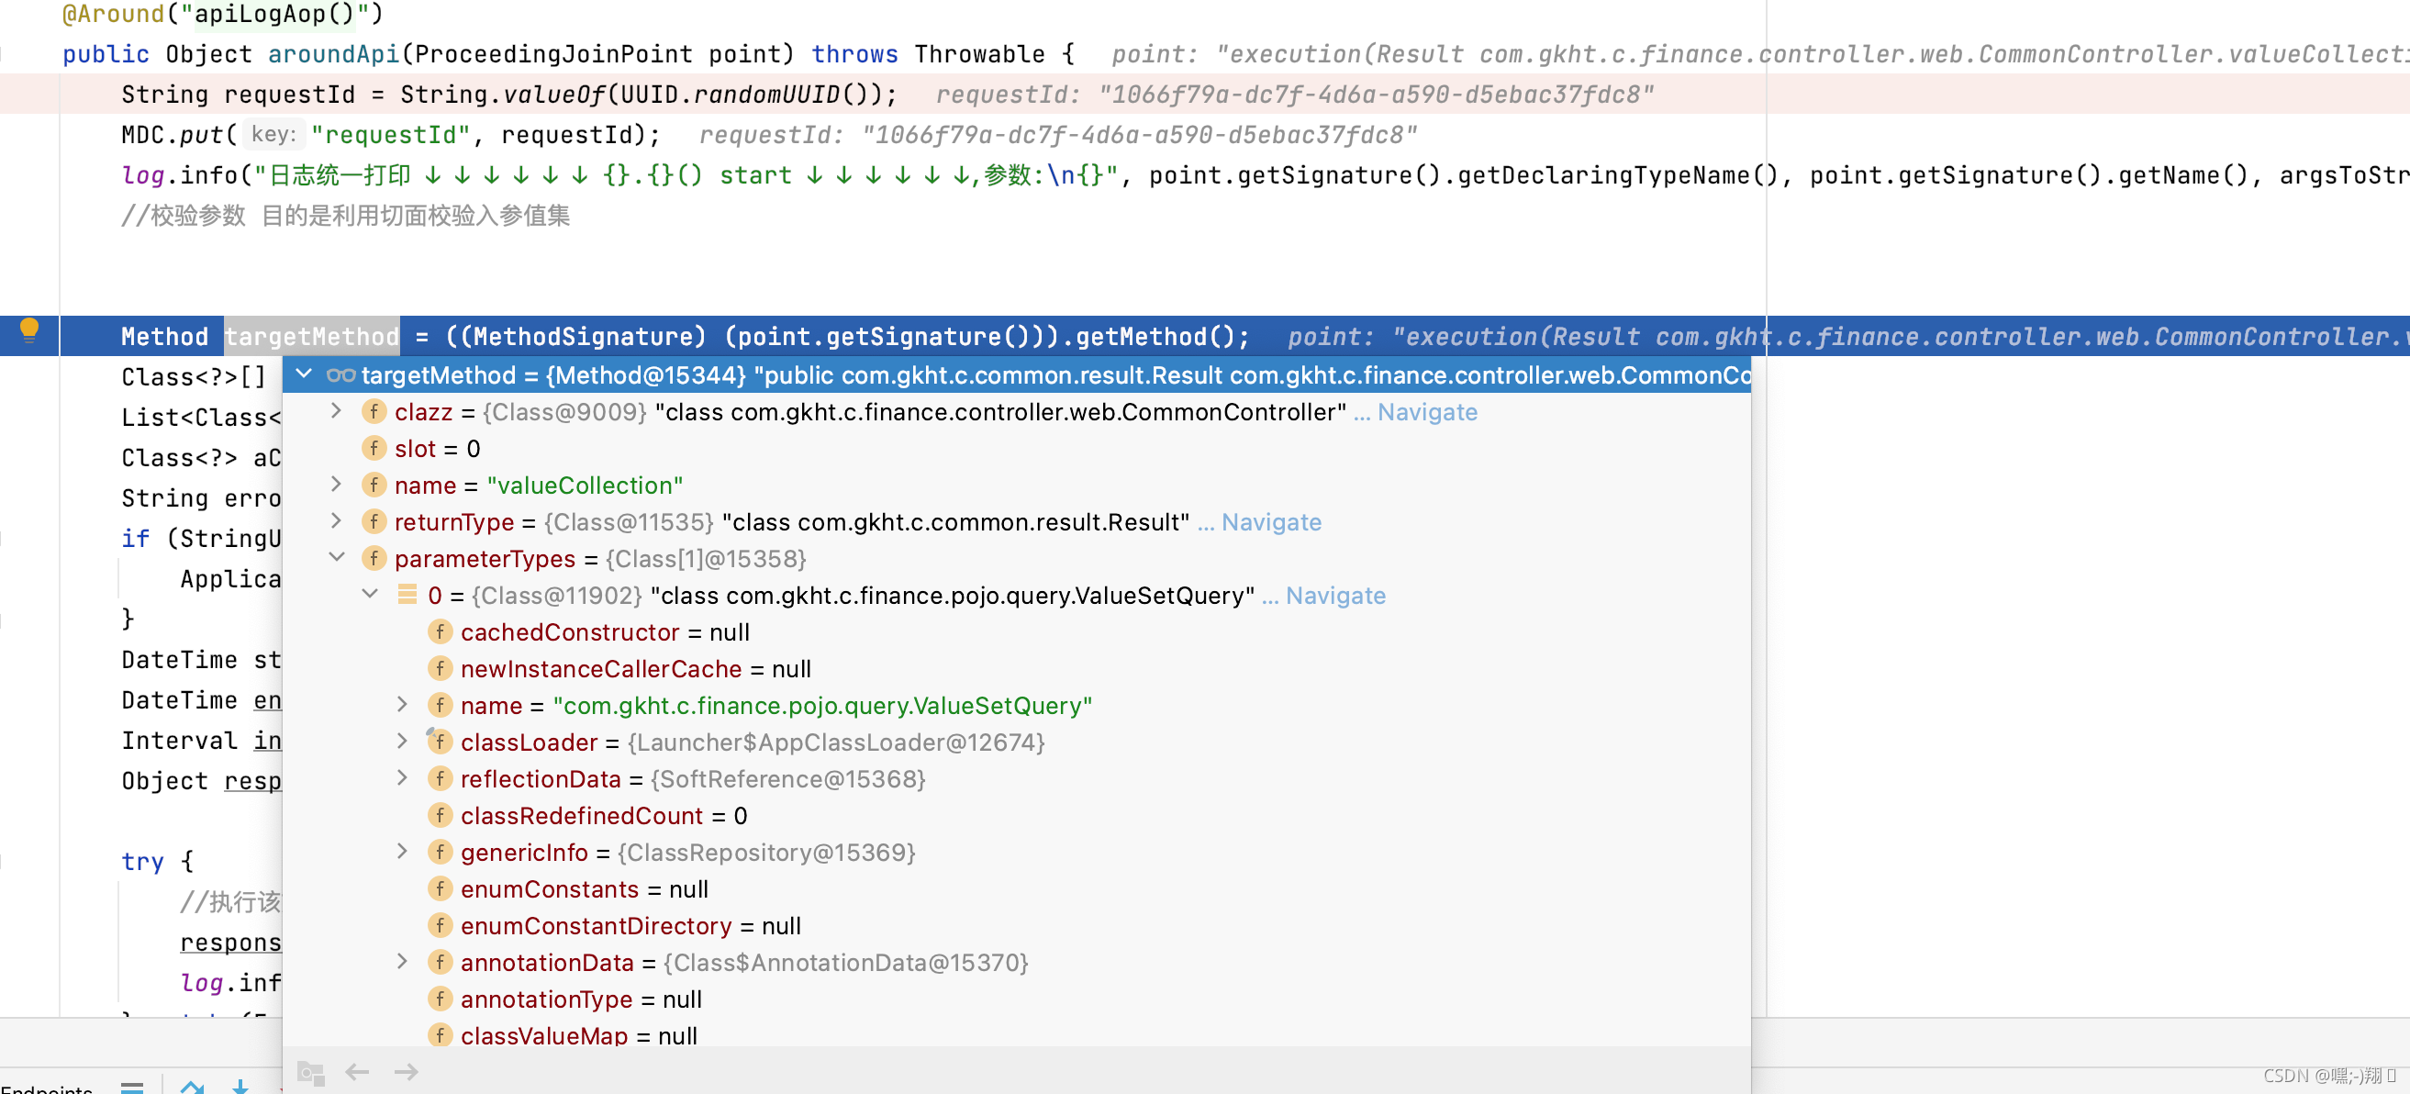Viewport: 2410px width, 1094px height.
Task: Select the slot = 0 row
Action: pos(1016,448)
